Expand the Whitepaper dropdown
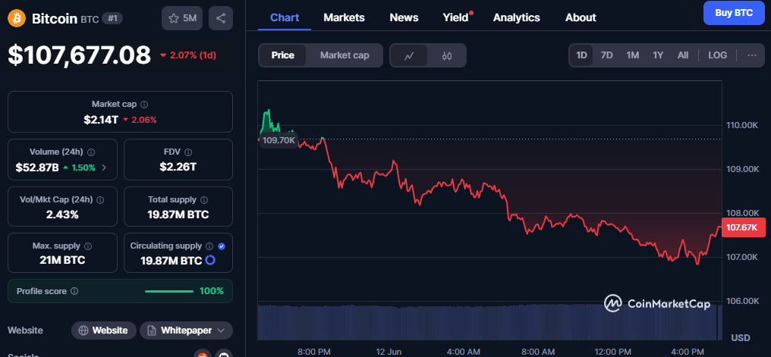 pyautogui.click(x=221, y=330)
